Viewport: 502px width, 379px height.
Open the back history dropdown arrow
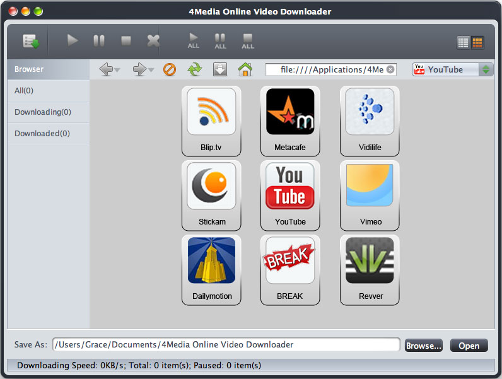tap(117, 70)
